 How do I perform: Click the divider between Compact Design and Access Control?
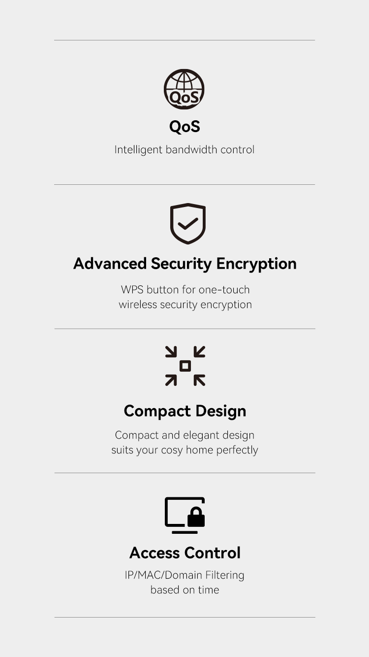click(184, 473)
